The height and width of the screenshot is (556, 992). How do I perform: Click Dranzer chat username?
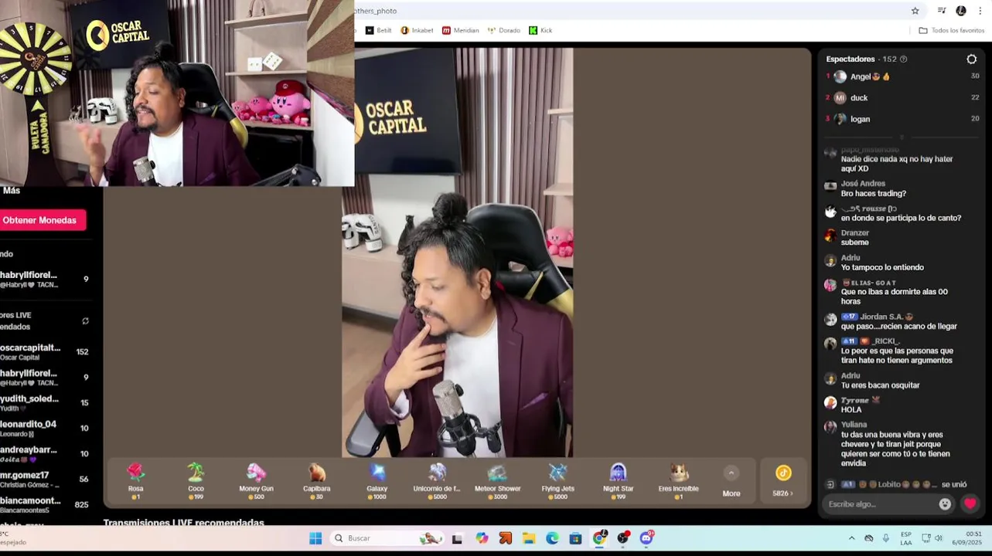point(855,233)
